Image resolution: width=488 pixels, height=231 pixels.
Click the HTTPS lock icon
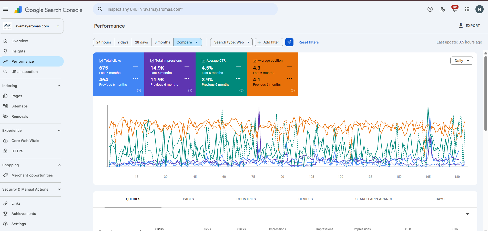point(5,151)
